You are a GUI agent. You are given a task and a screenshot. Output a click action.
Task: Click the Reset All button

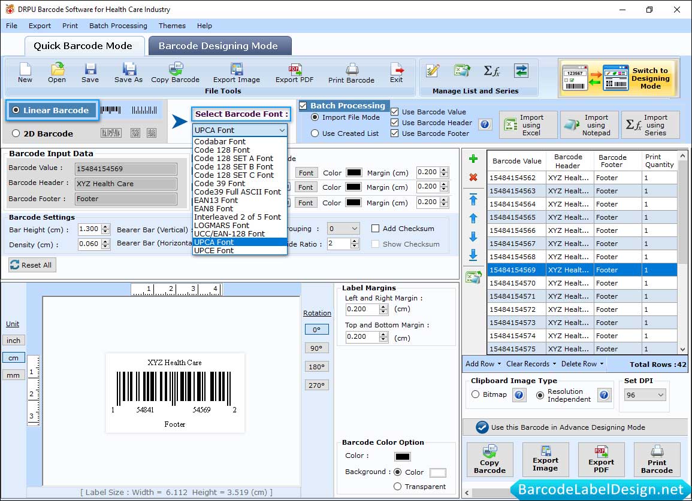(32, 265)
